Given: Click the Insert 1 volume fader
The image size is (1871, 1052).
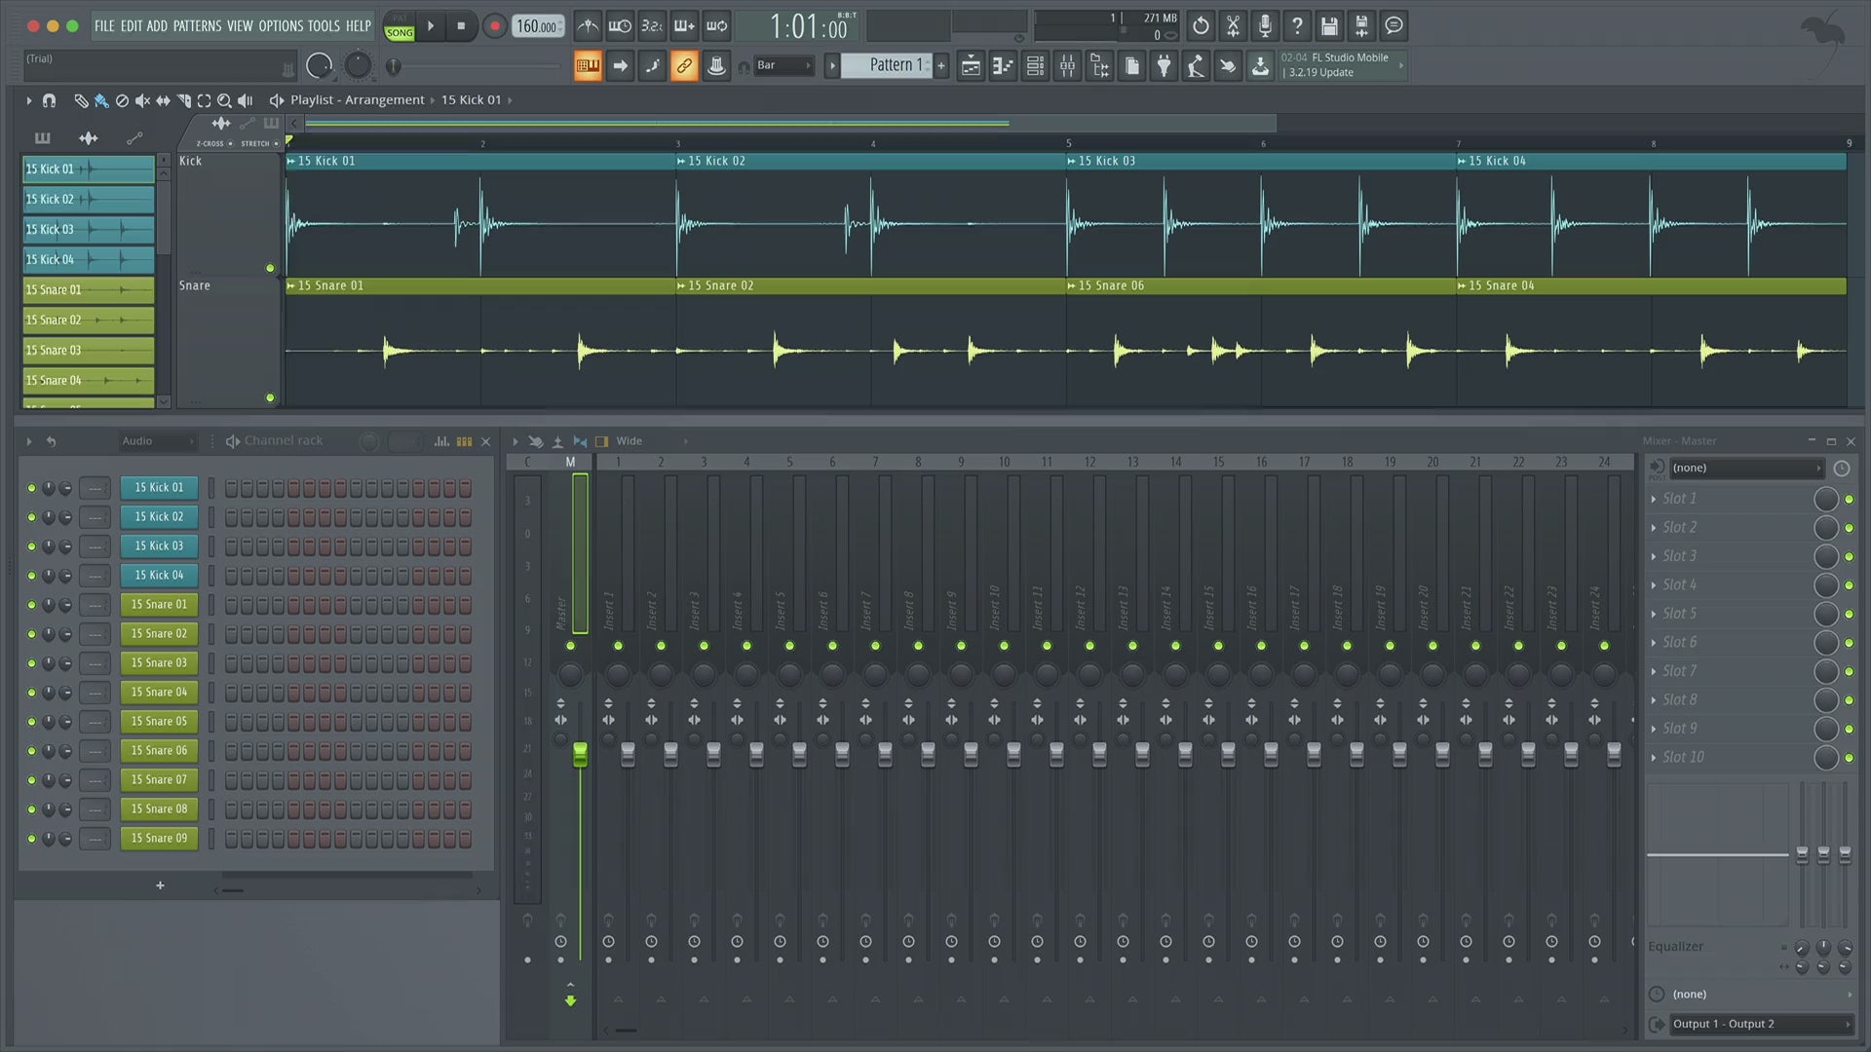Looking at the screenshot, I should [x=628, y=754].
